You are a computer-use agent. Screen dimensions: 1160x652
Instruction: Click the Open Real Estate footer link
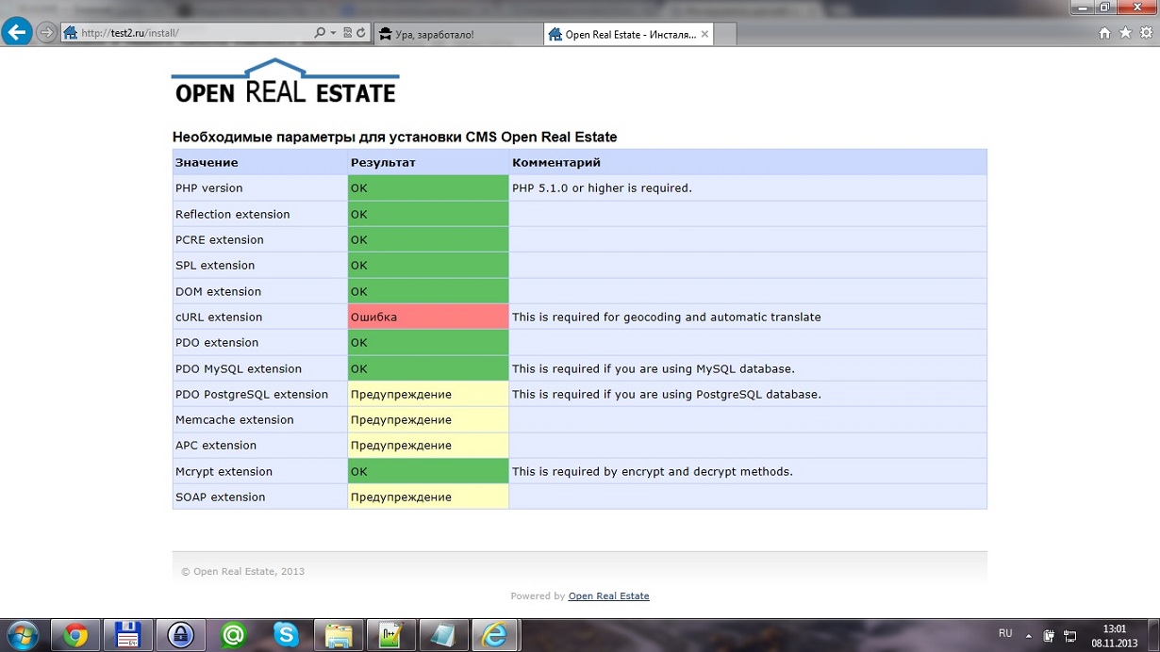click(x=608, y=596)
